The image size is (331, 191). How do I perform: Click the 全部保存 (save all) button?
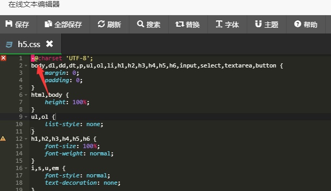(x=63, y=25)
